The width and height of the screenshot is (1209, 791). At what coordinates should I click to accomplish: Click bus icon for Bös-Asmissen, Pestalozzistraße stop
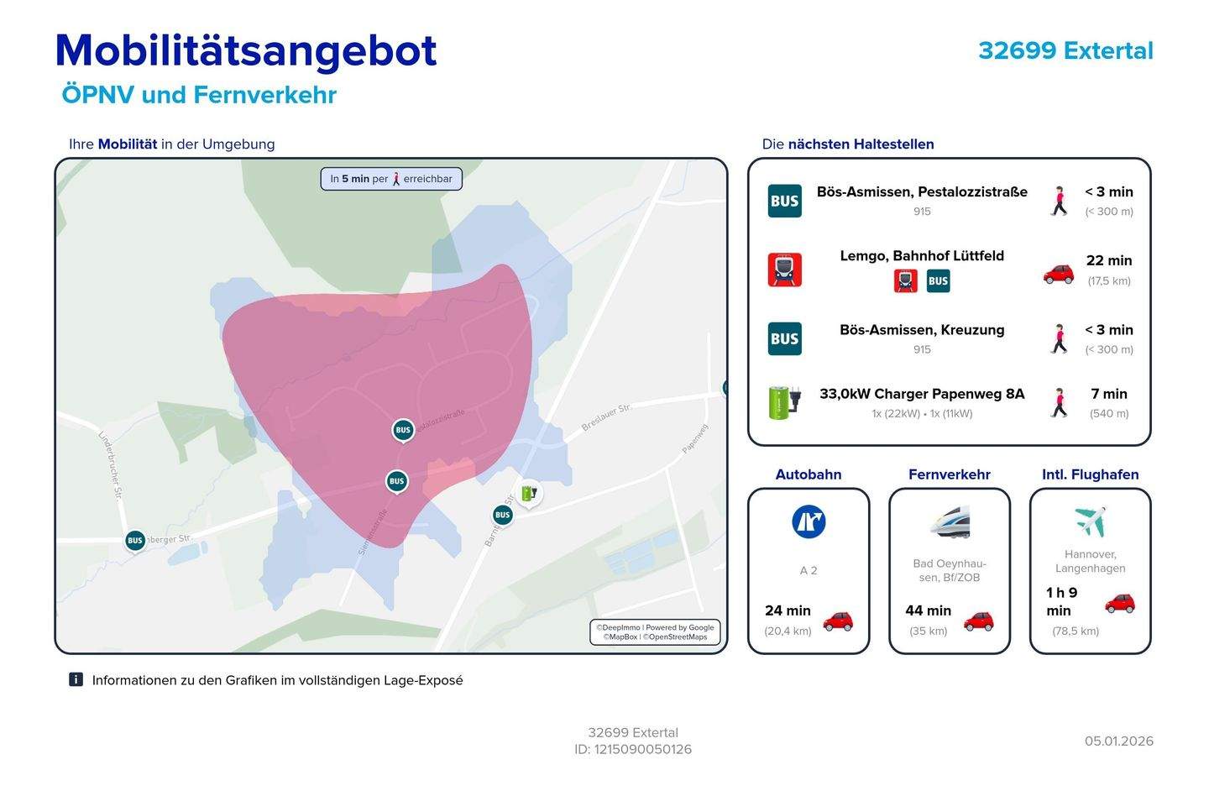coord(784,202)
